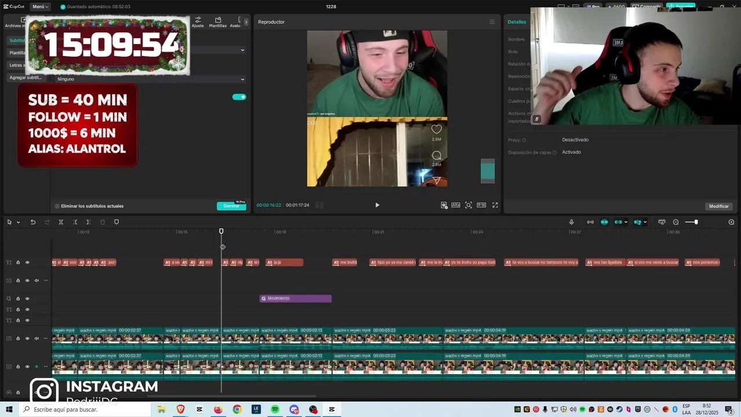
Task: Mute the empty upper video track
Action: point(36,280)
